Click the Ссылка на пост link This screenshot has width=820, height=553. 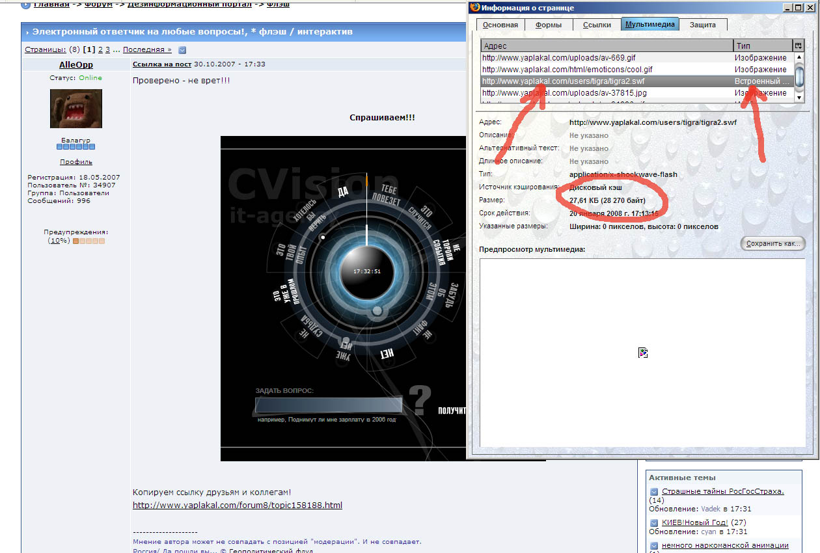162,64
